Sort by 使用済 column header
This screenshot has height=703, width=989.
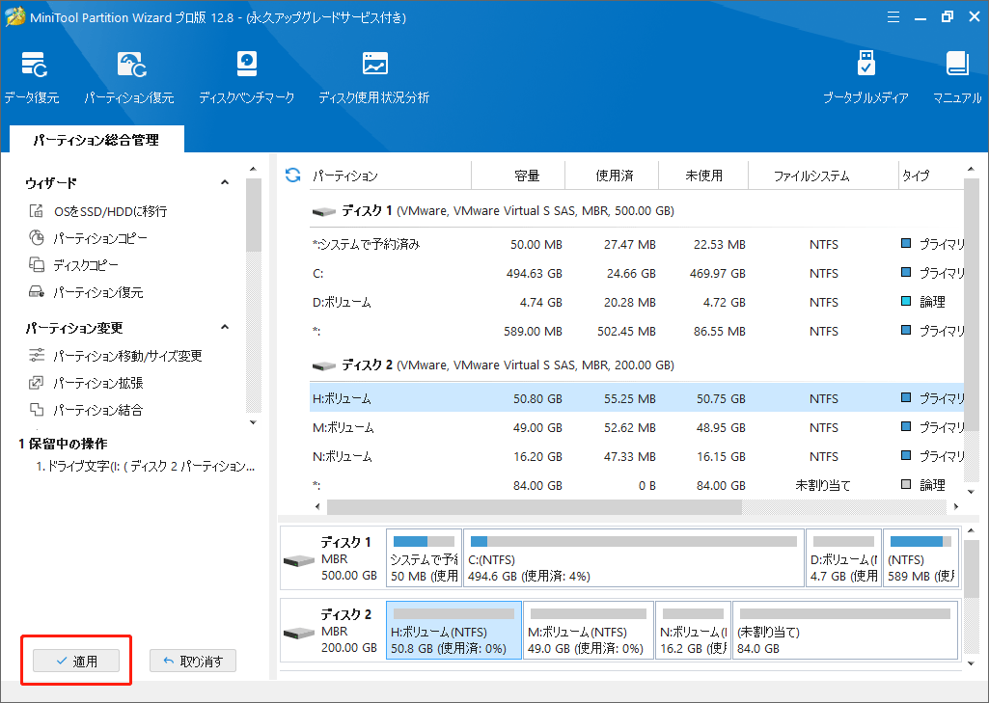click(612, 176)
